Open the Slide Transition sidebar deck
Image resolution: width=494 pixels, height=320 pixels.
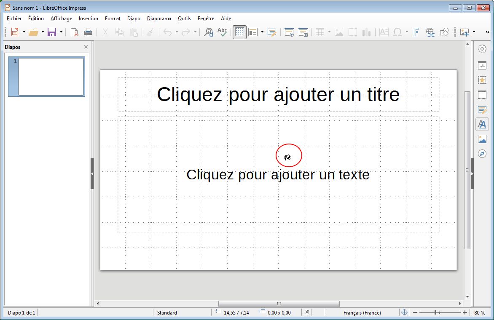(482, 95)
